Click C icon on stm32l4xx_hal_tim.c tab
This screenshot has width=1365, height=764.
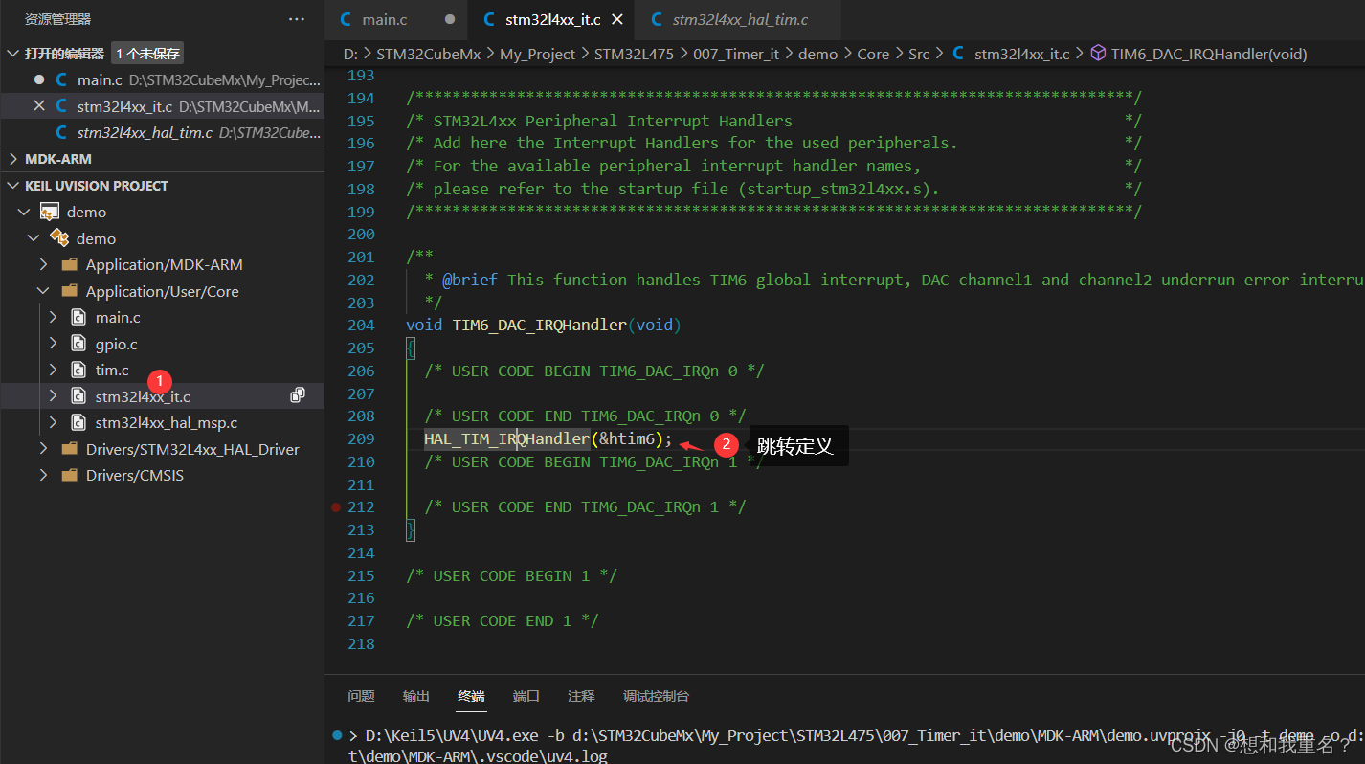click(x=657, y=19)
